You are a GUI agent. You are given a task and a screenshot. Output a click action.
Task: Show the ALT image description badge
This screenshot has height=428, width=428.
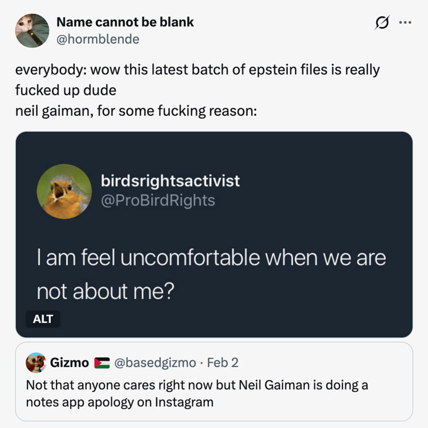tap(43, 319)
